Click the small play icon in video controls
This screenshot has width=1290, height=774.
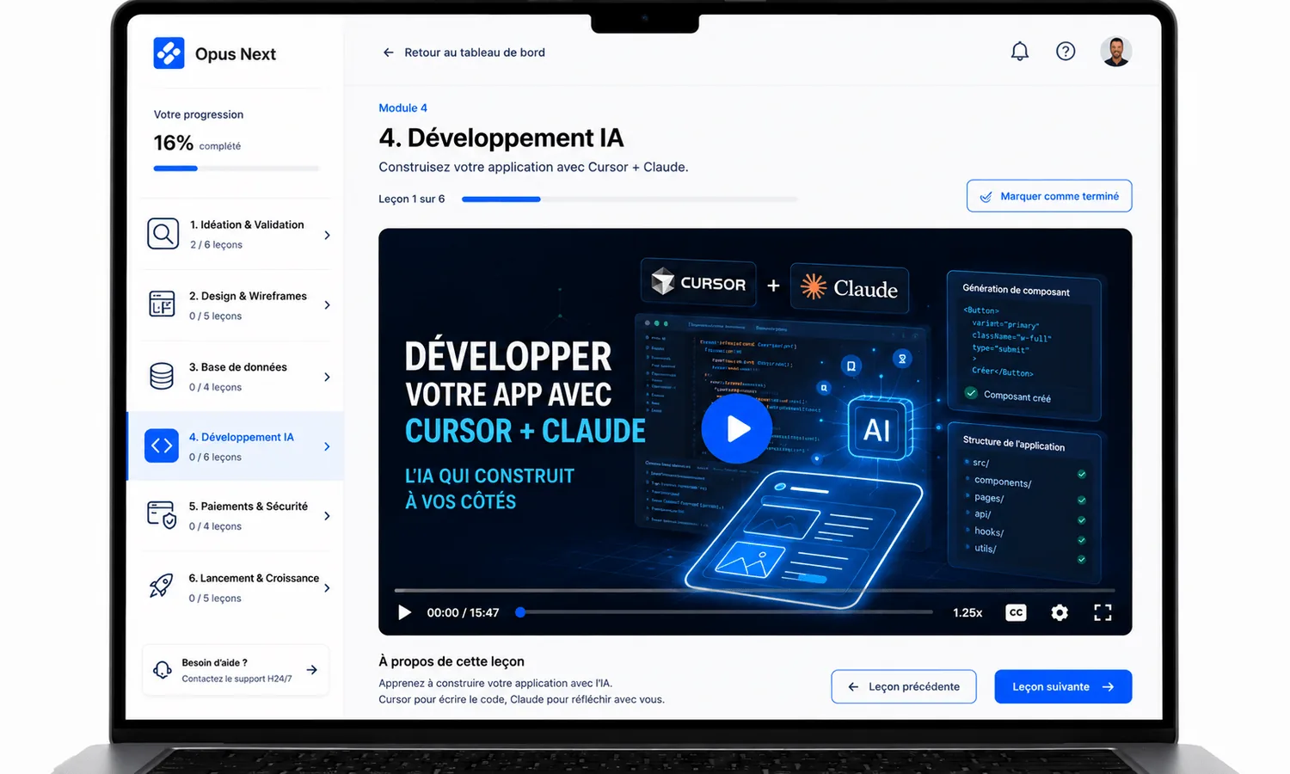click(404, 612)
